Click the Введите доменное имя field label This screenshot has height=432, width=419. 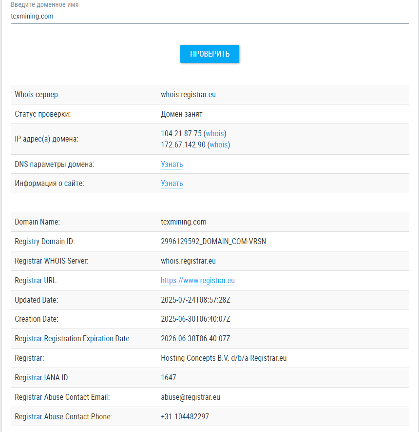[44, 5]
